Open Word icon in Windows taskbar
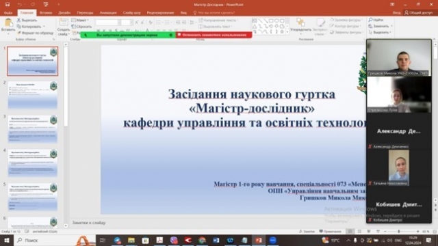438x246 pixels. [216, 240]
